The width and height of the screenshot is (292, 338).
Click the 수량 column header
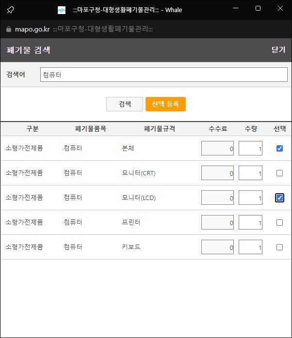pyautogui.click(x=251, y=129)
